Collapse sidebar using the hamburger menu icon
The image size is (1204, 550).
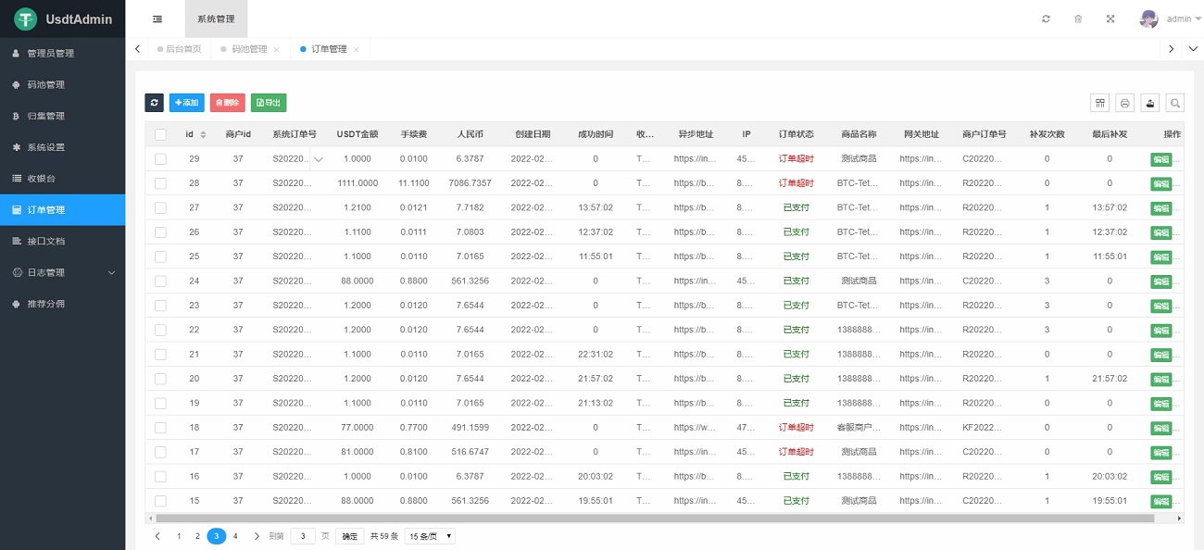(x=157, y=19)
